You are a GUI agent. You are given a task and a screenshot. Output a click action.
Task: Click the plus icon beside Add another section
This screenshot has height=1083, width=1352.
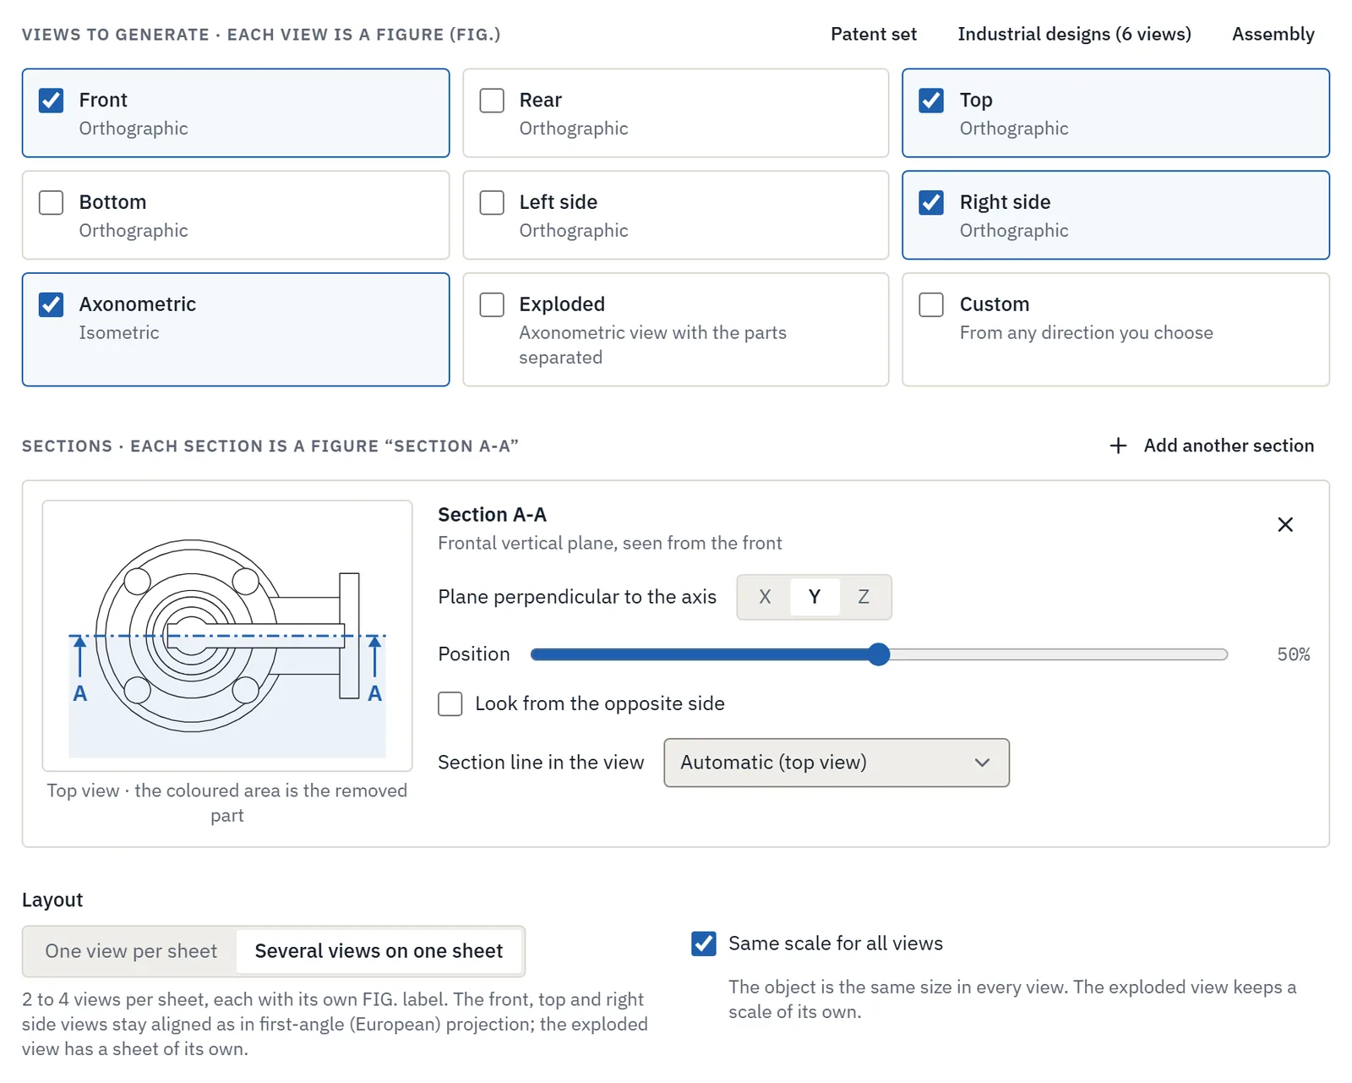1118,446
